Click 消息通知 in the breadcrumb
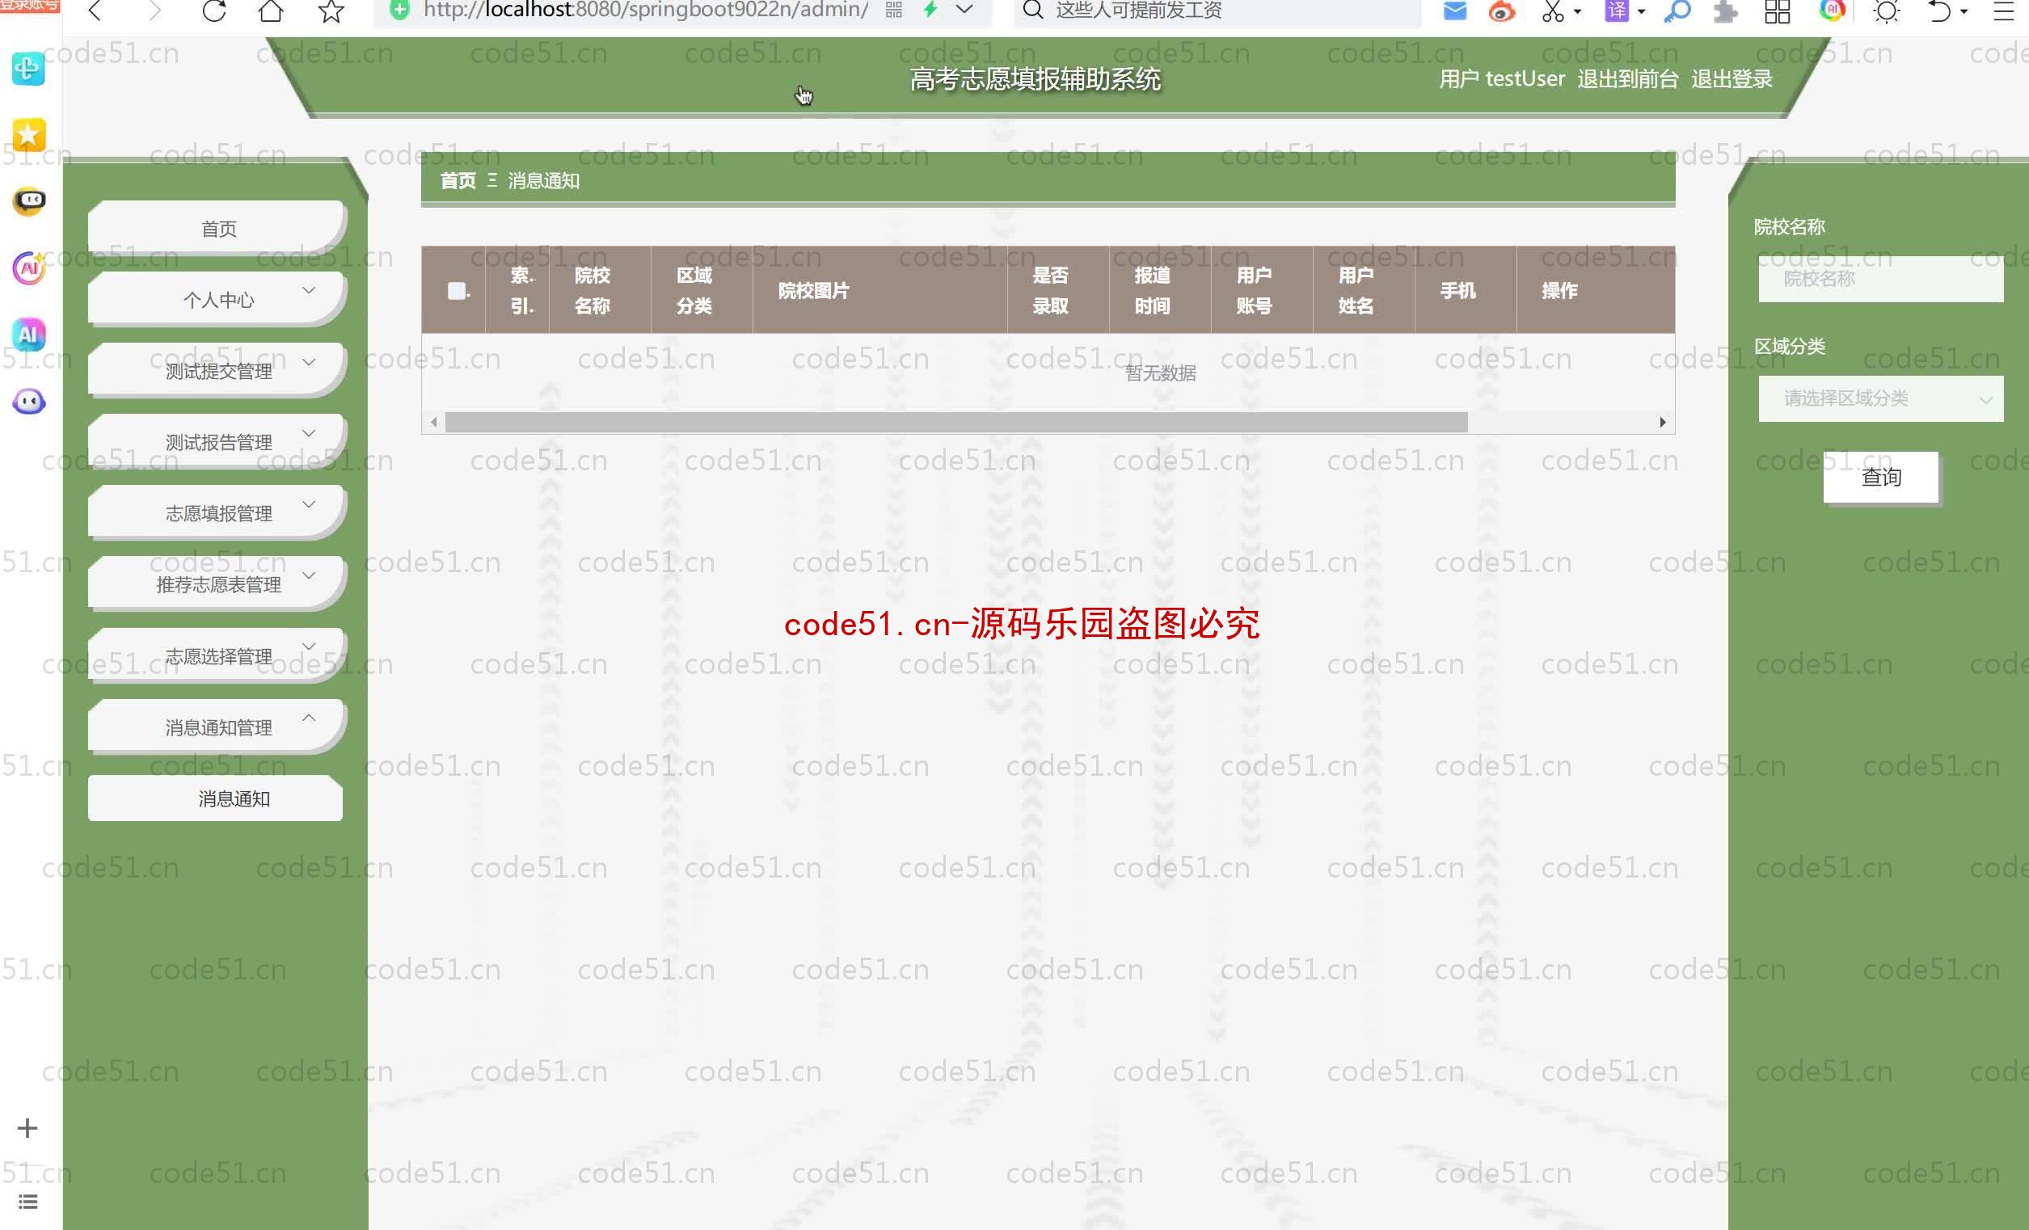The image size is (2029, 1230). 543,180
